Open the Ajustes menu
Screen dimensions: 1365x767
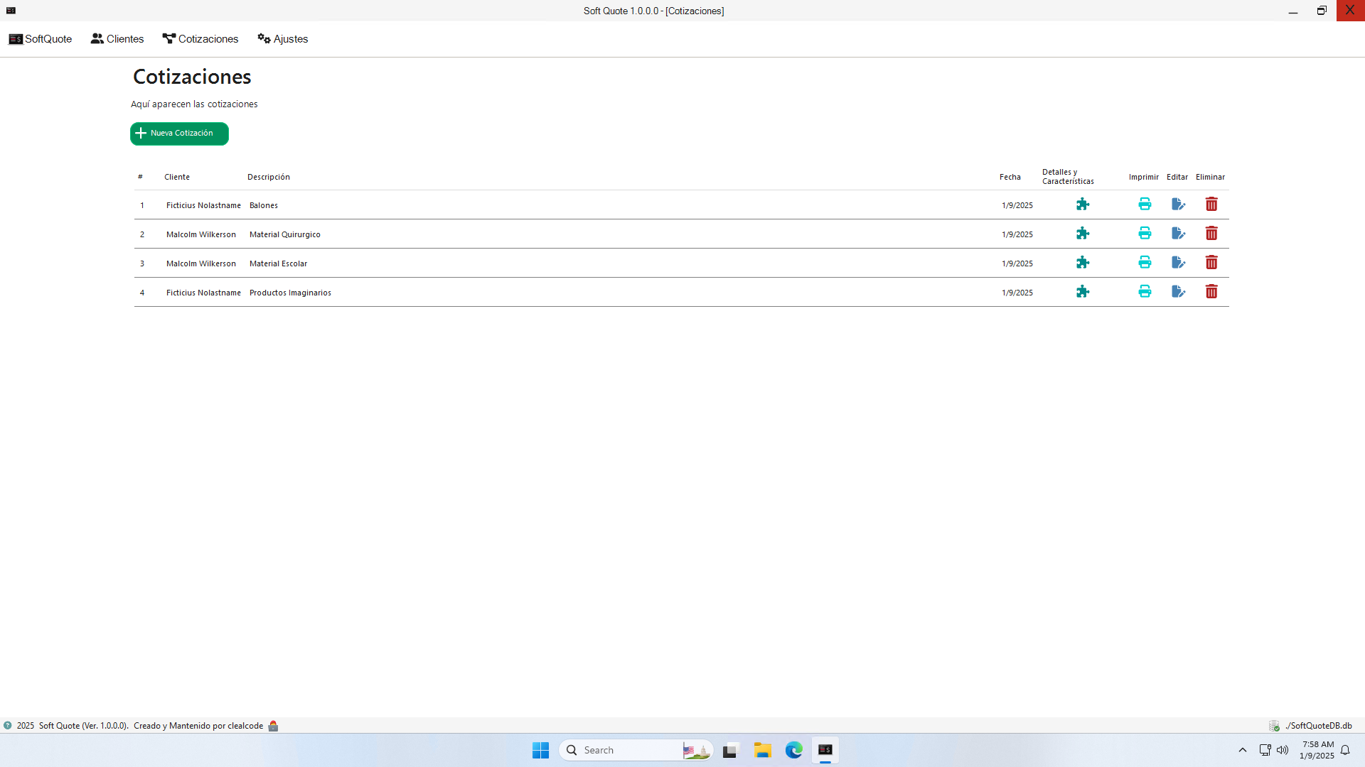[x=283, y=39]
